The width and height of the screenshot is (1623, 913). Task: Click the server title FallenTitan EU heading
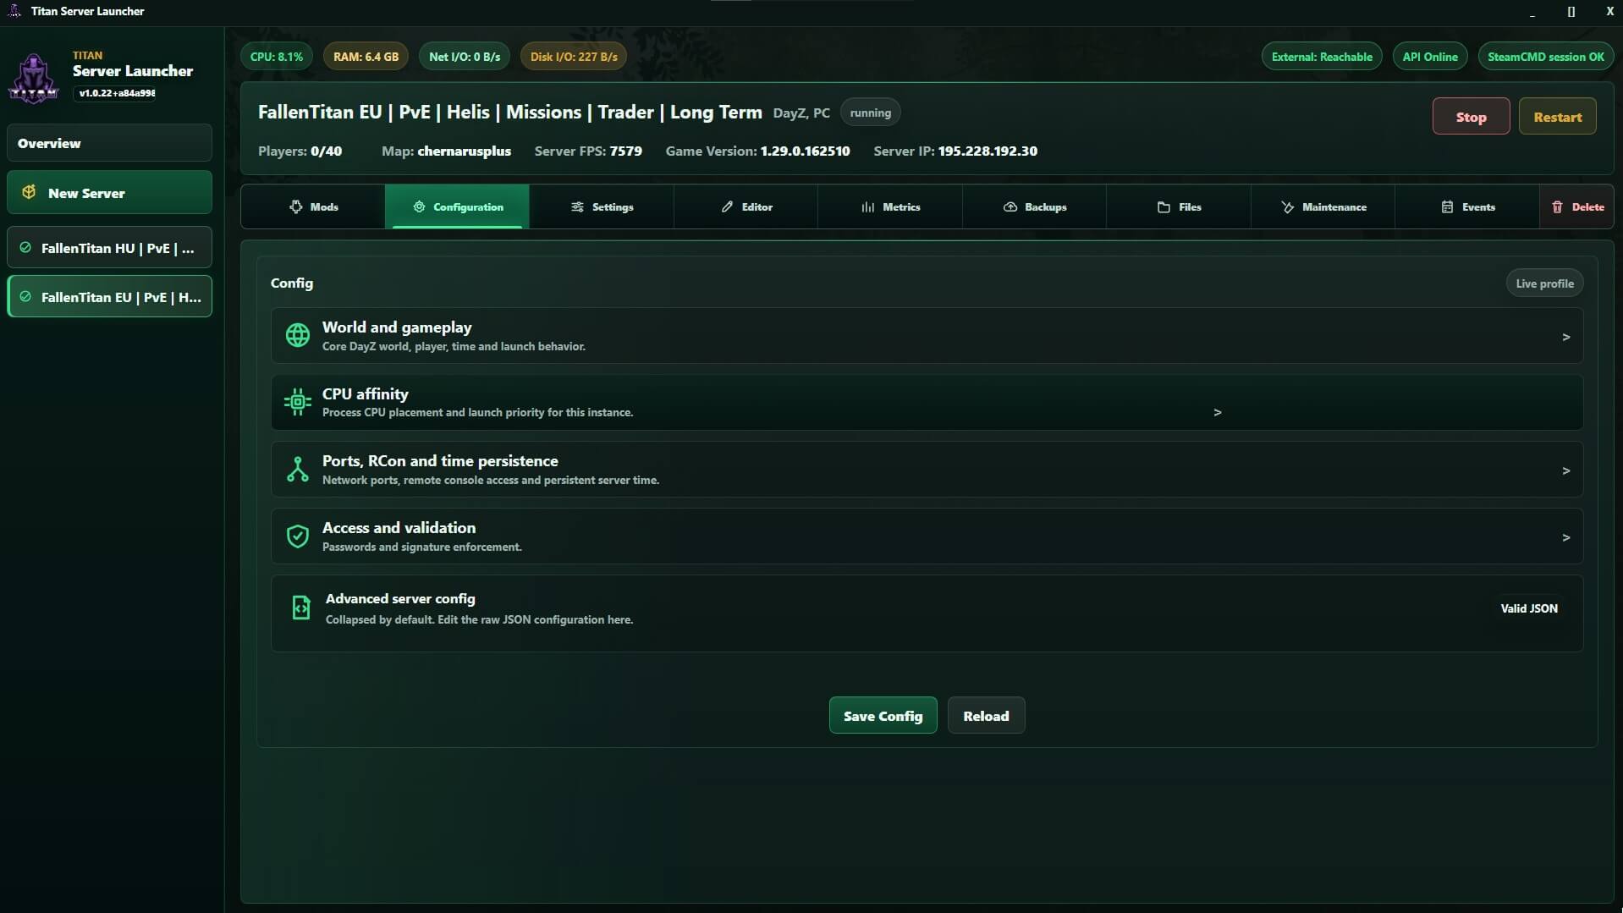click(x=509, y=112)
